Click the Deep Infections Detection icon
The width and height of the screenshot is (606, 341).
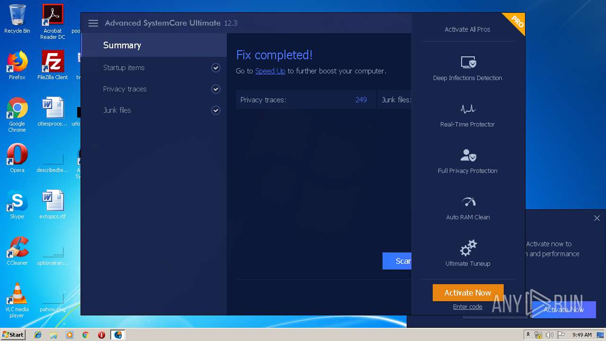[x=468, y=62]
